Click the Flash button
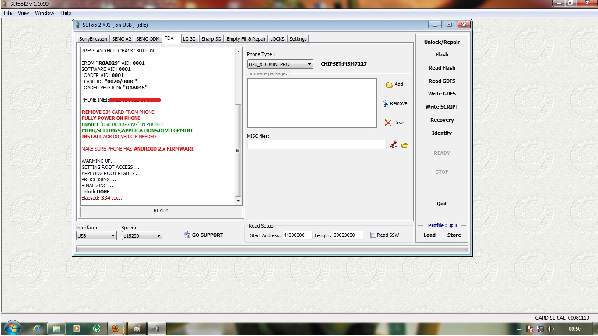598x336 pixels. [442, 55]
